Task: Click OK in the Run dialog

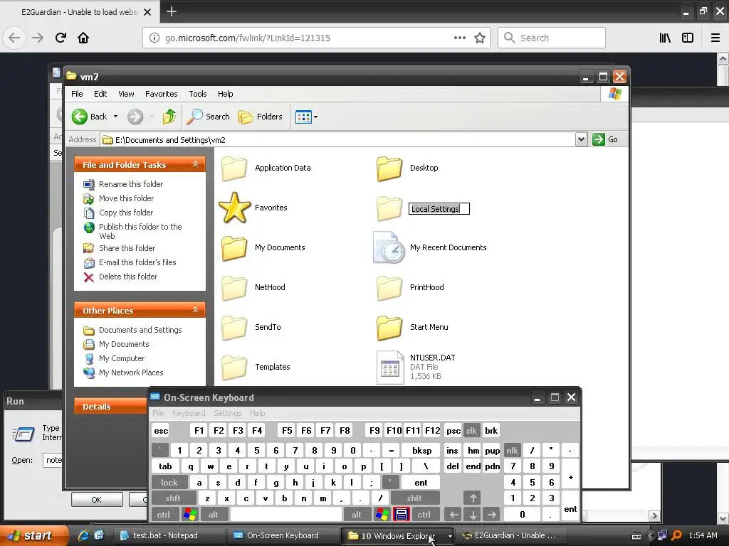Action: click(x=97, y=500)
